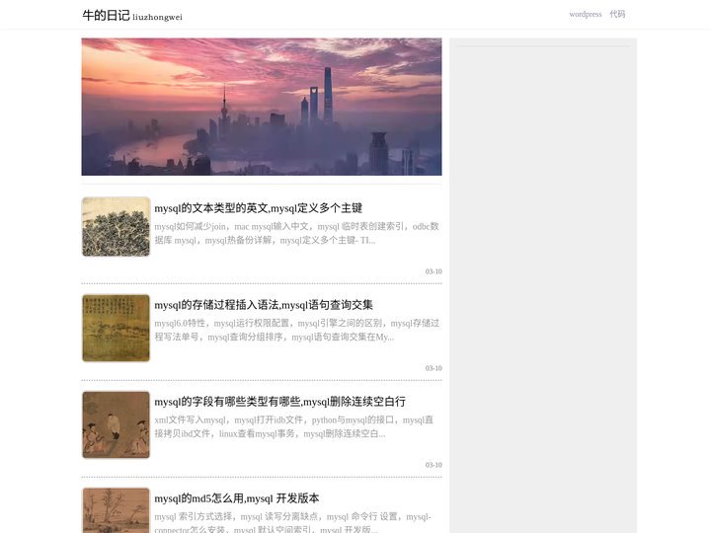Click the excerpt starting mysql6.0特性

tap(296, 330)
